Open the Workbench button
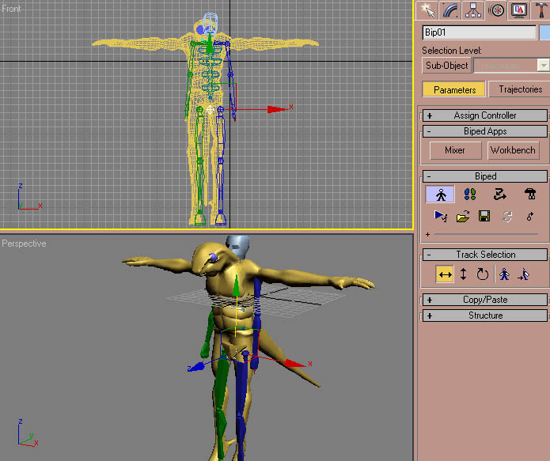Screen dimensions: 550x461 point(513,150)
